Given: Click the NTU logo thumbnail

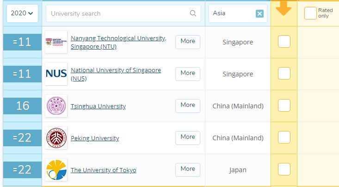Looking at the screenshot, I should (56, 42).
